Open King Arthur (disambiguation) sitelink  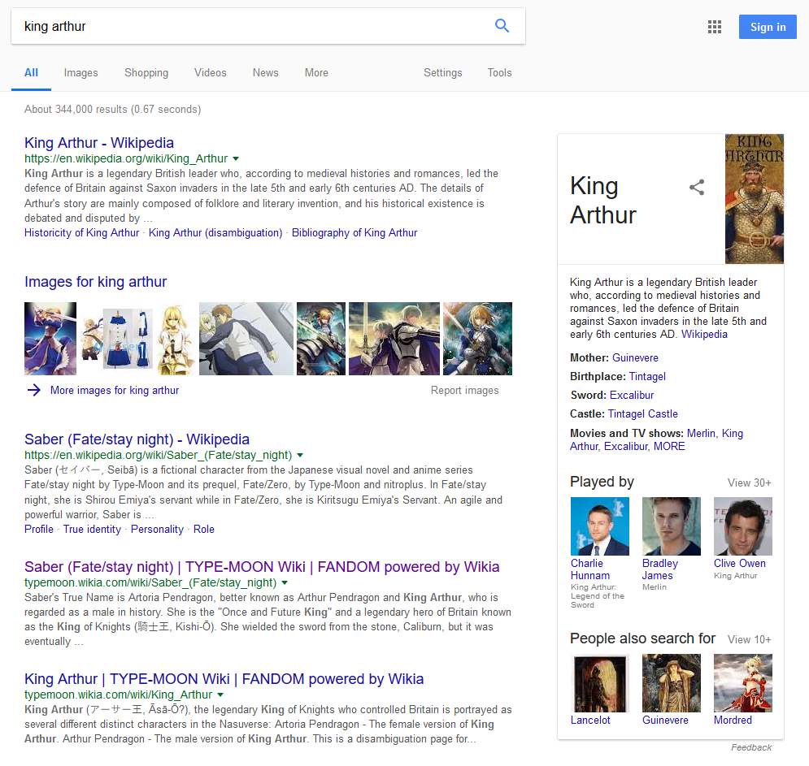coord(215,233)
